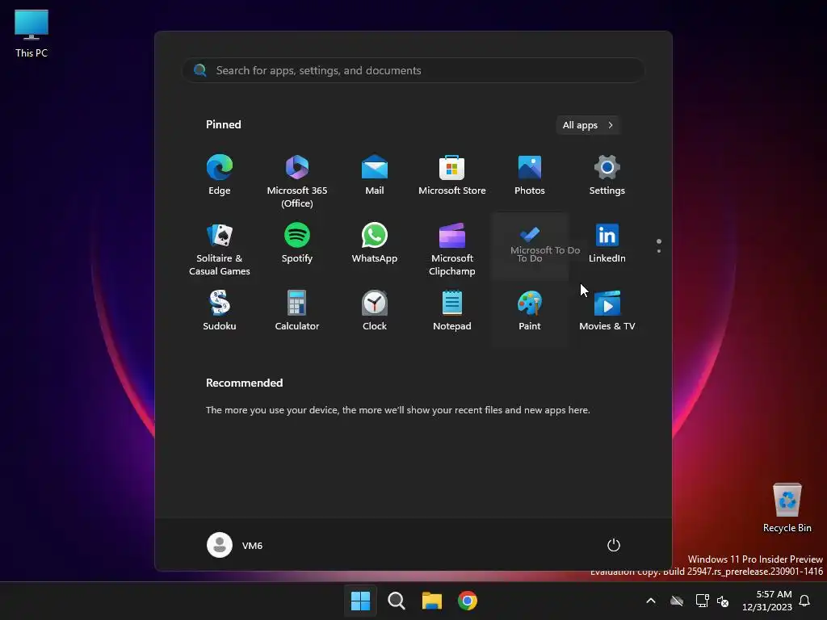827x620 pixels.
Task: Launch Microsoft 365 (Office)
Action: [297, 181]
